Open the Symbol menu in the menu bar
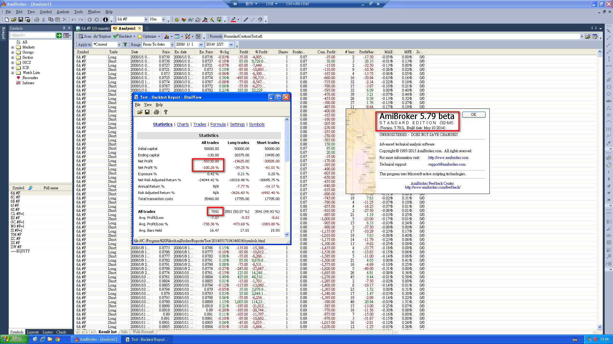 click(x=46, y=12)
